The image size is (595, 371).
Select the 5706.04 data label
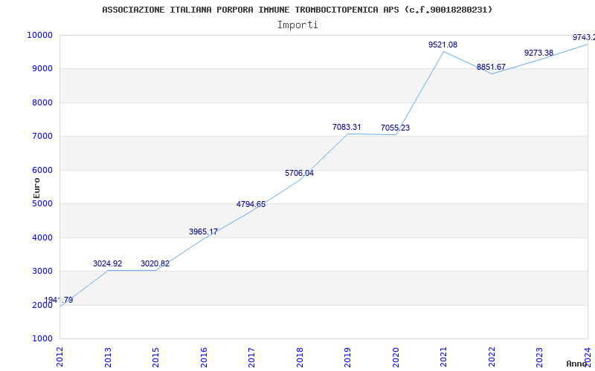tap(300, 174)
